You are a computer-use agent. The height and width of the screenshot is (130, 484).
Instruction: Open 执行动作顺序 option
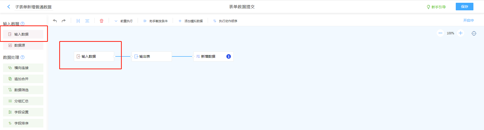pyautogui.click(x=225, y=21)
